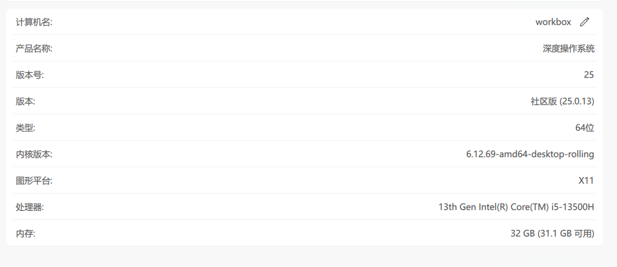Select the kernel version 6.12.69-amd64-desktop-rolling text
The image size is (617, 267).
coord(530,154)
